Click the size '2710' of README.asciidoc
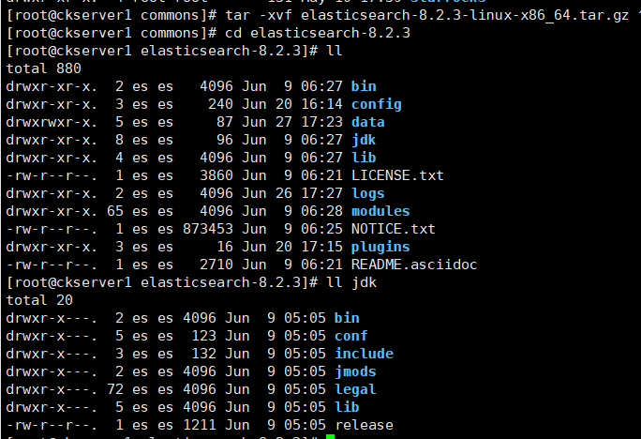This screenshot has height=439, width=641. (x=216, y=265)
